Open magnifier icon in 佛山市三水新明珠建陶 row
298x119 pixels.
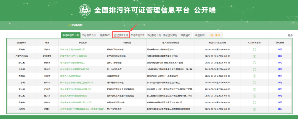254,83
